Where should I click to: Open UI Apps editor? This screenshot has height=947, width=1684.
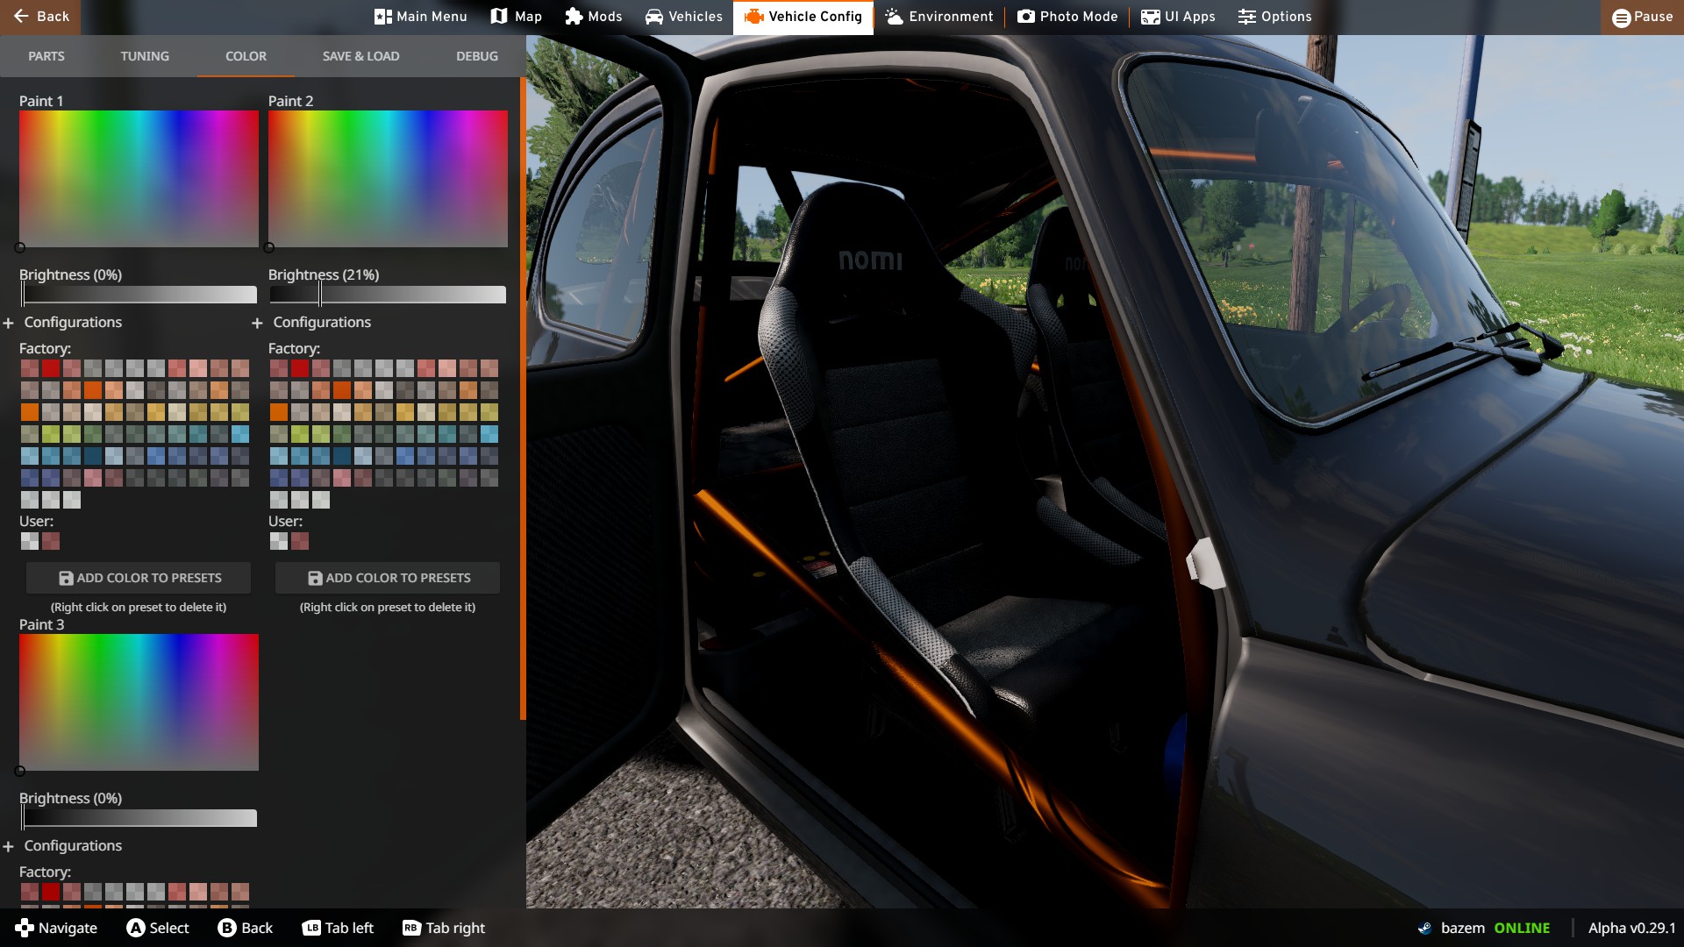[x=1178, y=17]
